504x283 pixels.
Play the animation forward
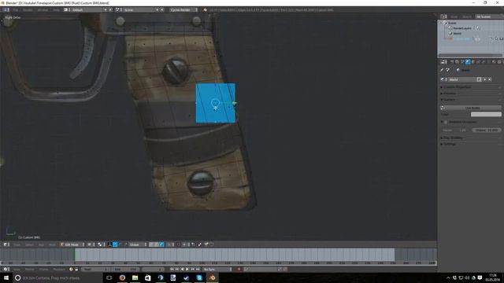pos(187,269)
